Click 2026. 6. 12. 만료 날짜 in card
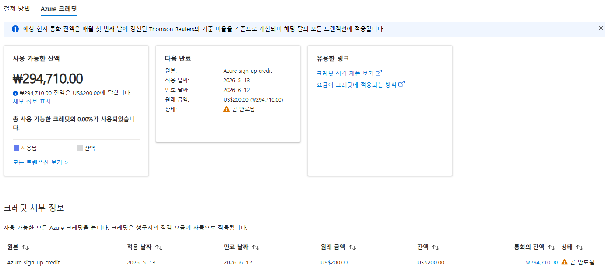This screenshot has width=605, height=275. (237, 90)
